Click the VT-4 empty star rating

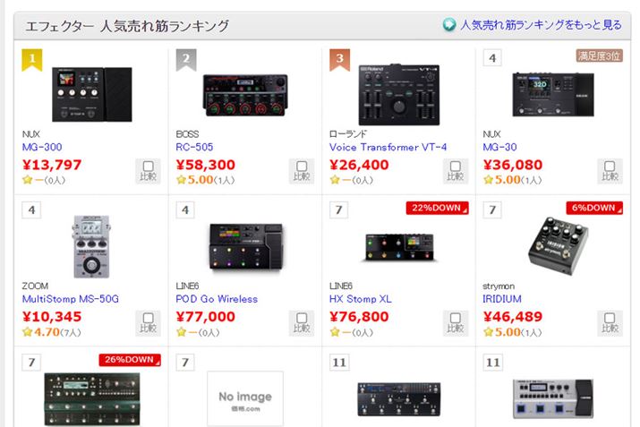pyautogui.click(x=352, y=180)
